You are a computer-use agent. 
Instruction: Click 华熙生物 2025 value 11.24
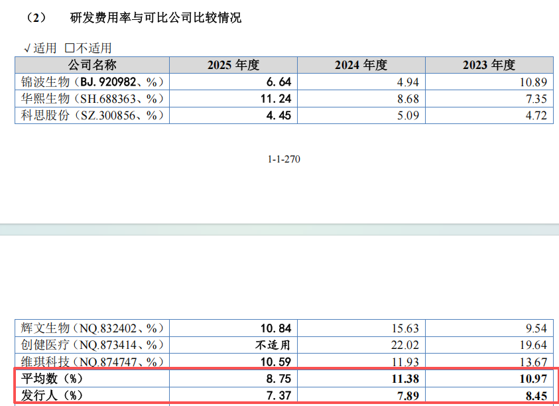276,98
